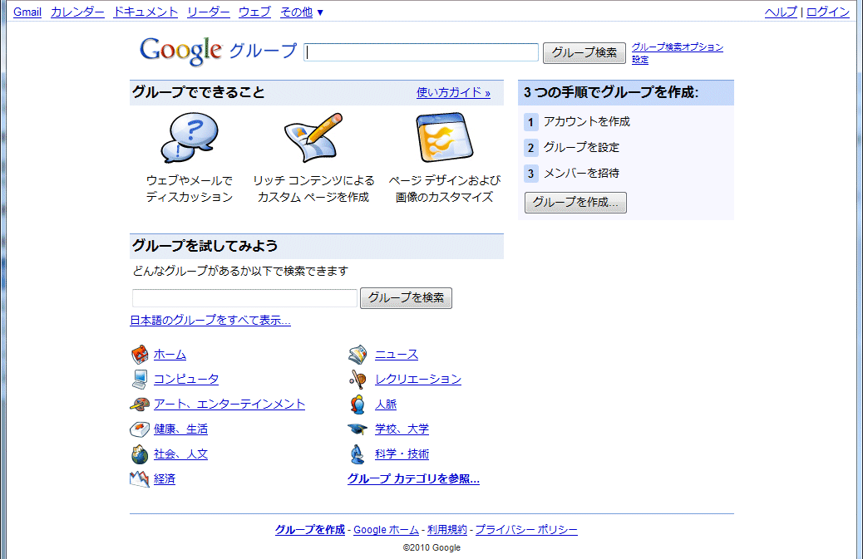Image resolution: width=863 pixels, height=559 pixels.
Task: Open the 使い方ガイド link
Action: (453, 93)
